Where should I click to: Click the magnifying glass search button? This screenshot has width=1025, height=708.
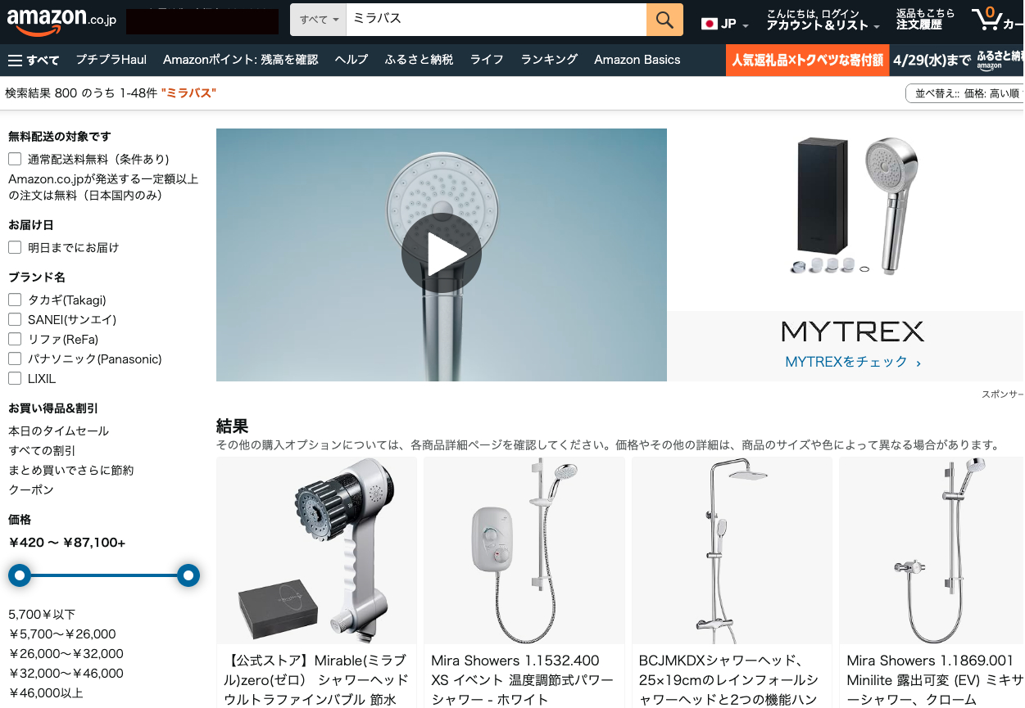(664, 20)
